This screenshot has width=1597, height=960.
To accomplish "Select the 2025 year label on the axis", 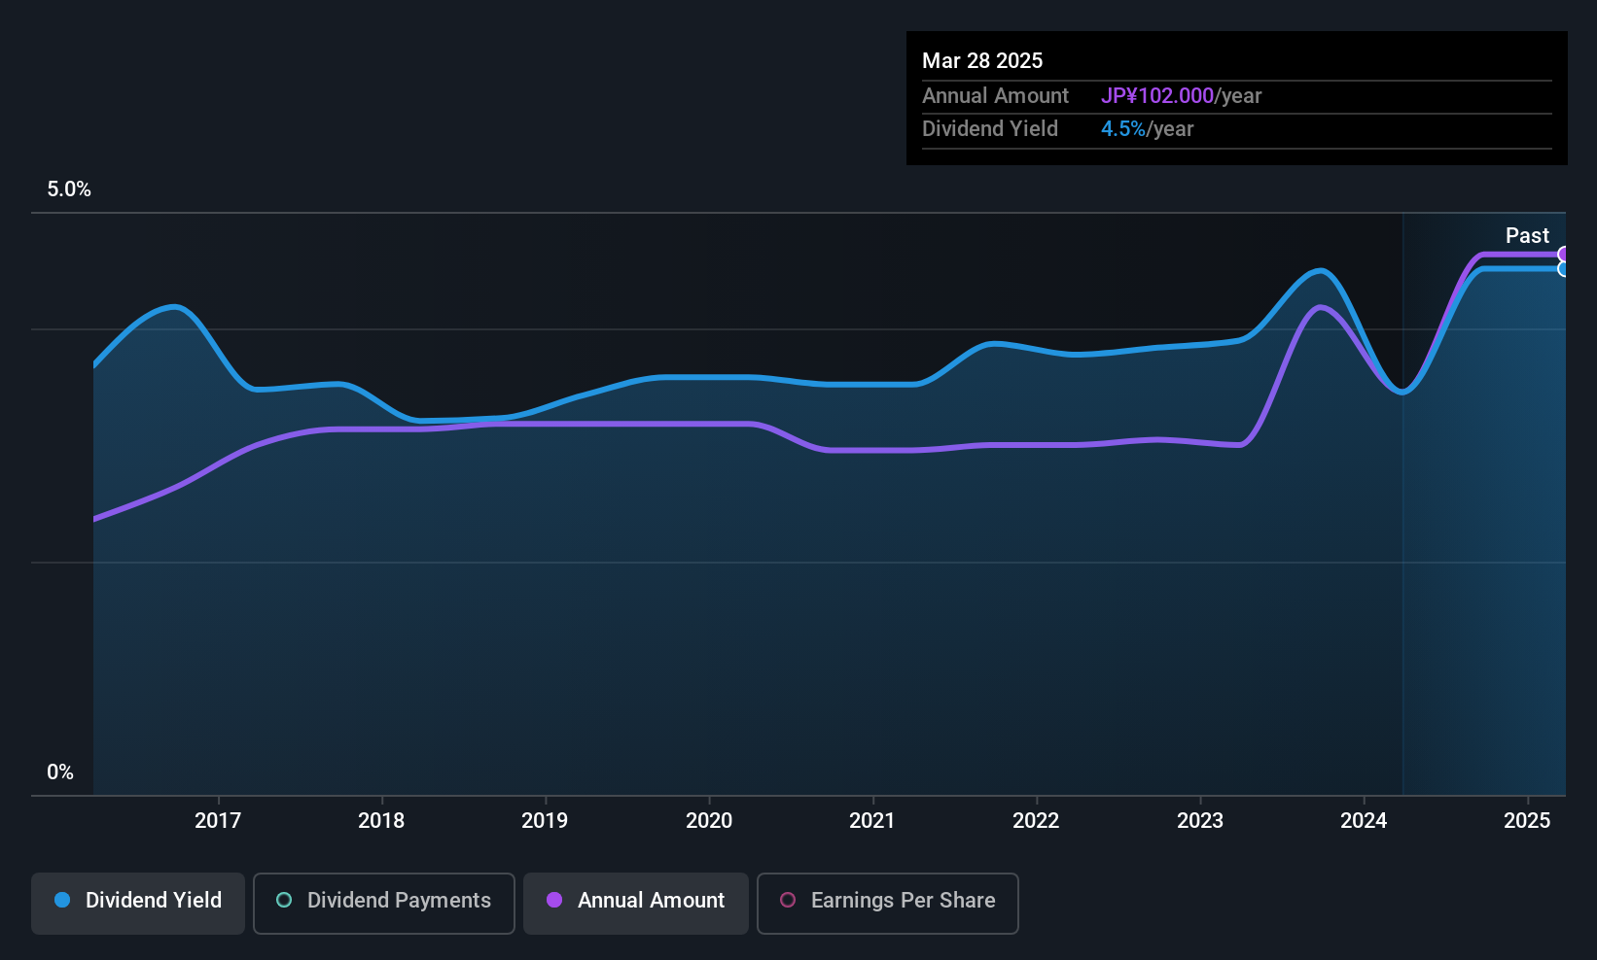I will click(x=1528, y=820).
